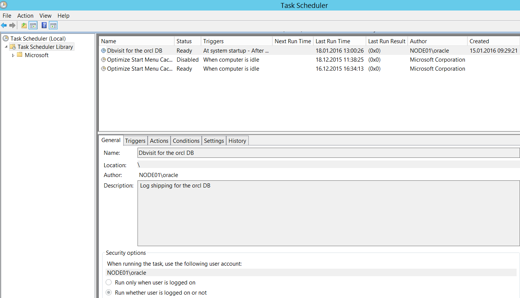This screenshot has height=298, width=520.
Task: Click last run time 18.01.2016 13:00:26
Action: (340, 50)
